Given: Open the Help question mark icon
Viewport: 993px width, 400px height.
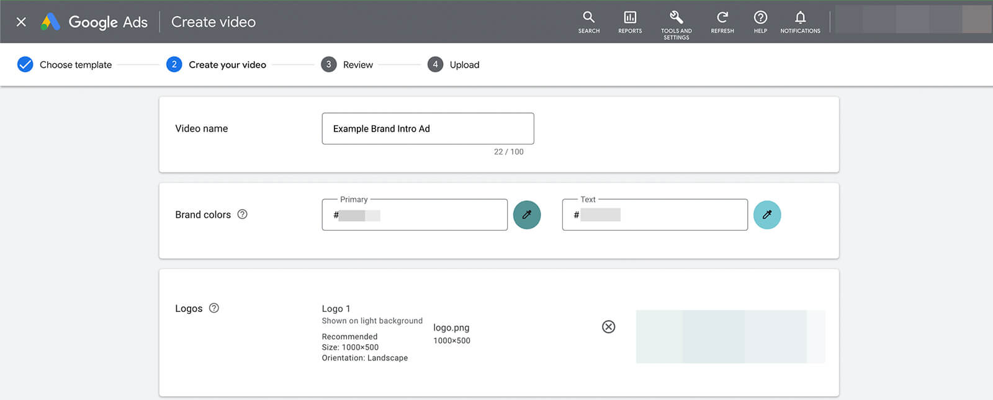Looking at the screenshot, I should pos(760,22).
